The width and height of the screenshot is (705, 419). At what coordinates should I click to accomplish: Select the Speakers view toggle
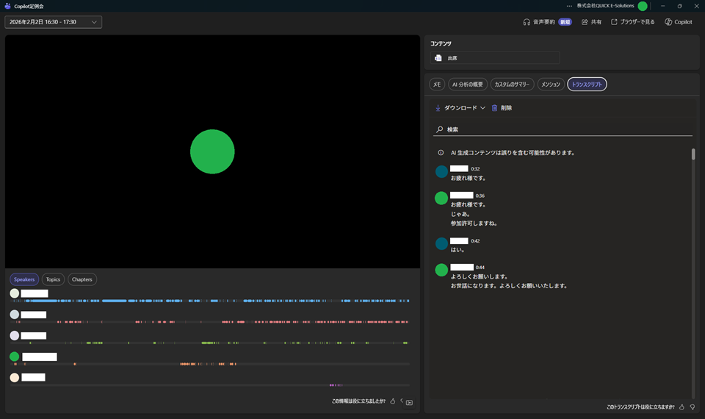point(24,279)
